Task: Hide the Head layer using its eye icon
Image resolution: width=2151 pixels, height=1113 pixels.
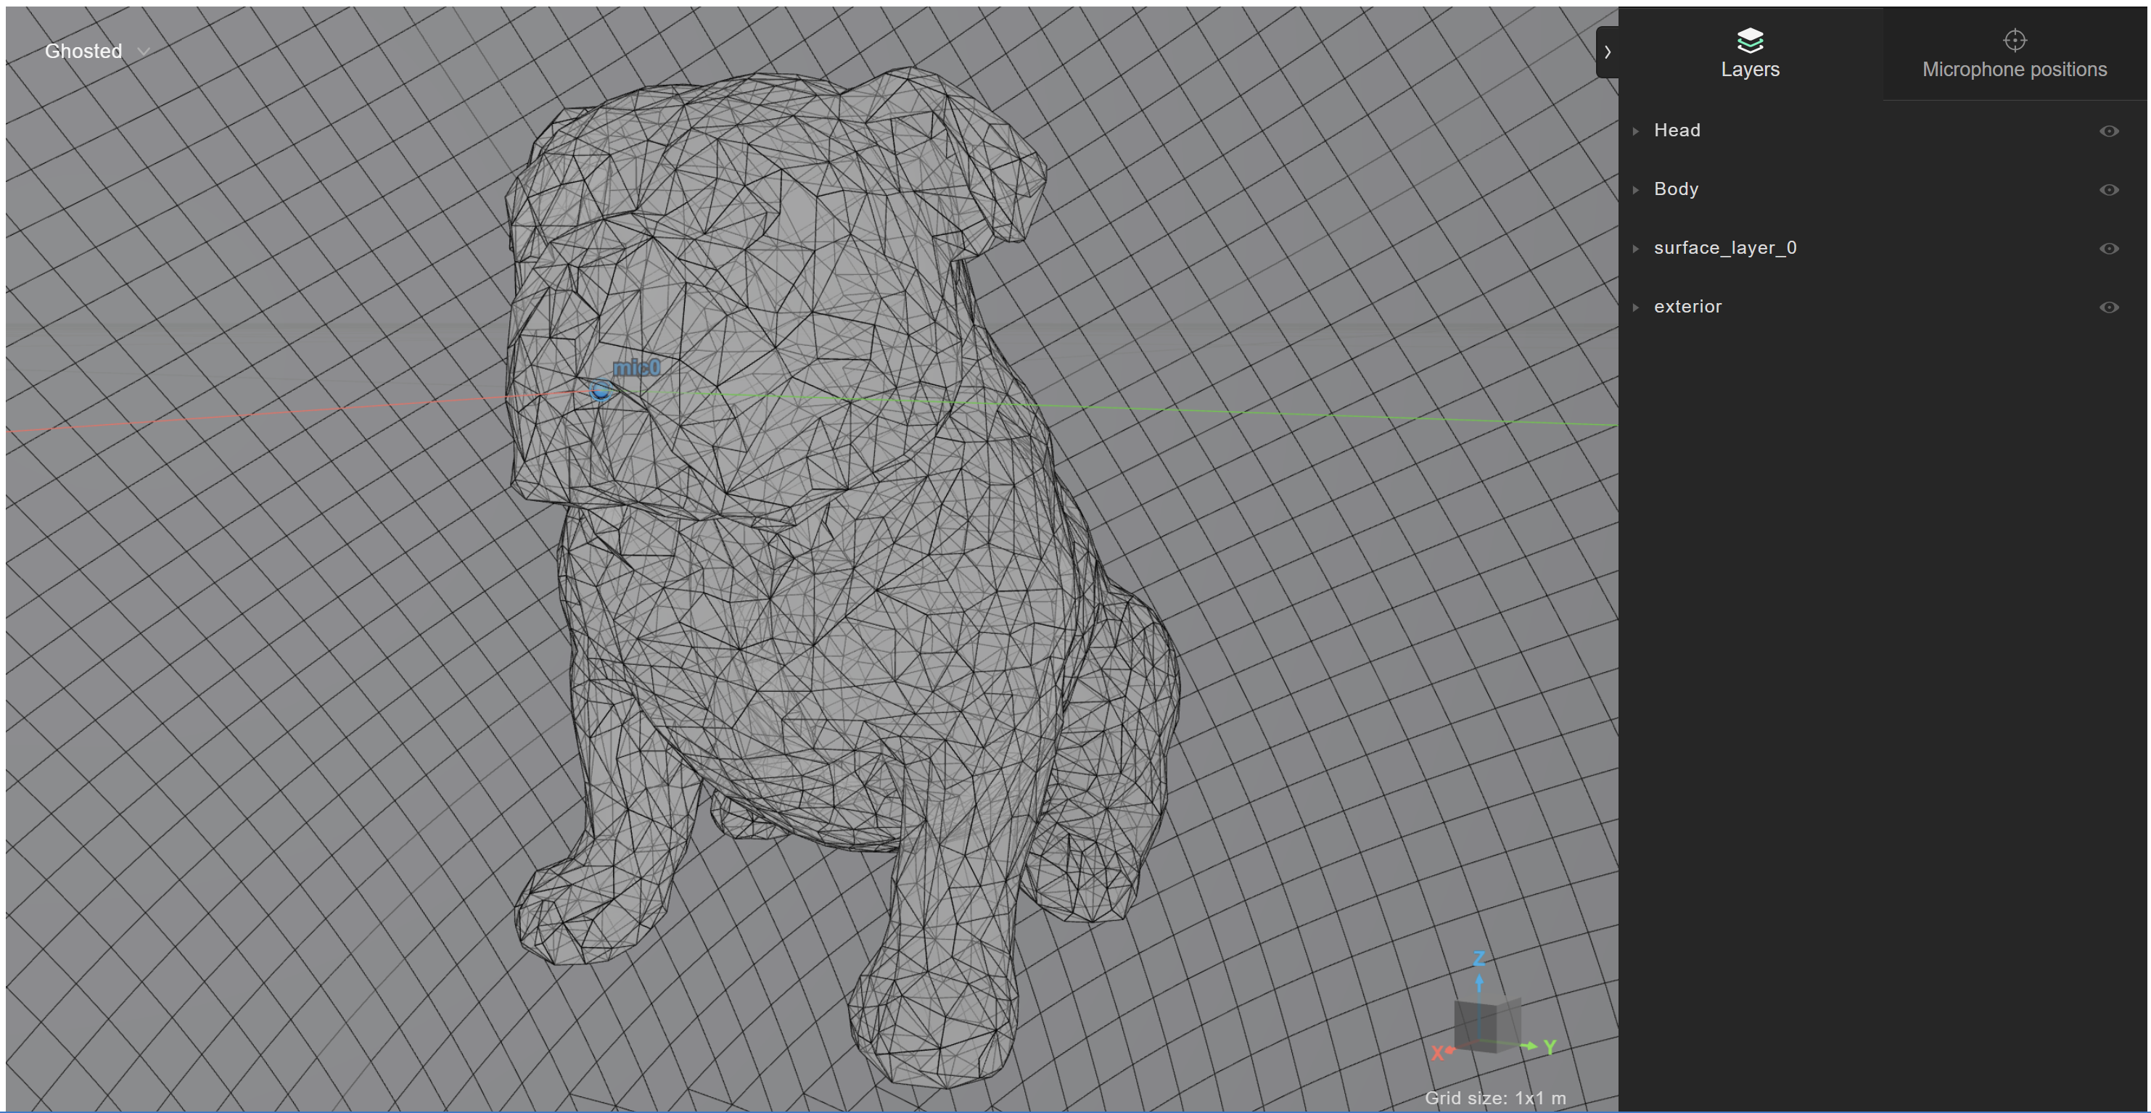Action: [2108, 131]
